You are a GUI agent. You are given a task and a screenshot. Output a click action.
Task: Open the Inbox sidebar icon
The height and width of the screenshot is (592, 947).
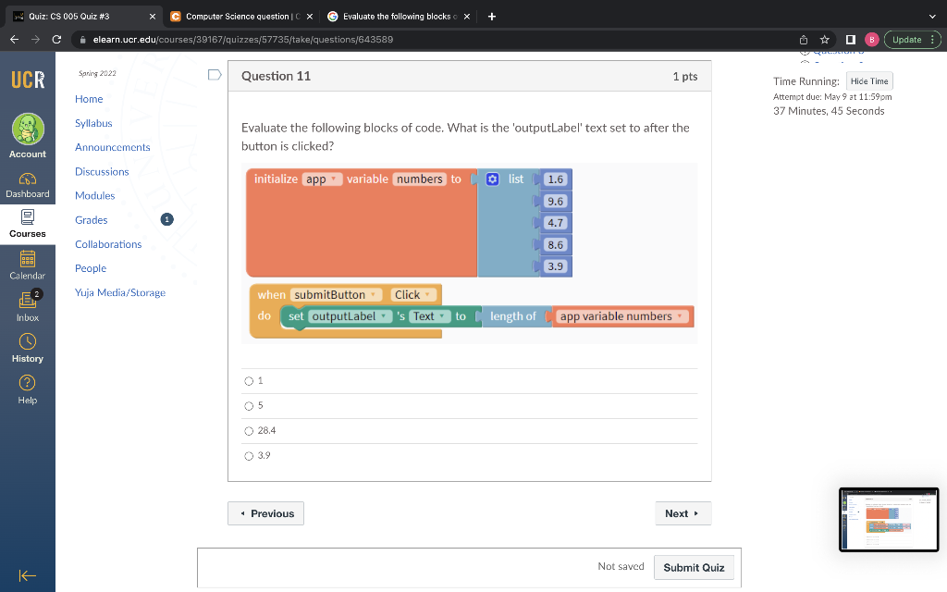[x=28, y=301]
